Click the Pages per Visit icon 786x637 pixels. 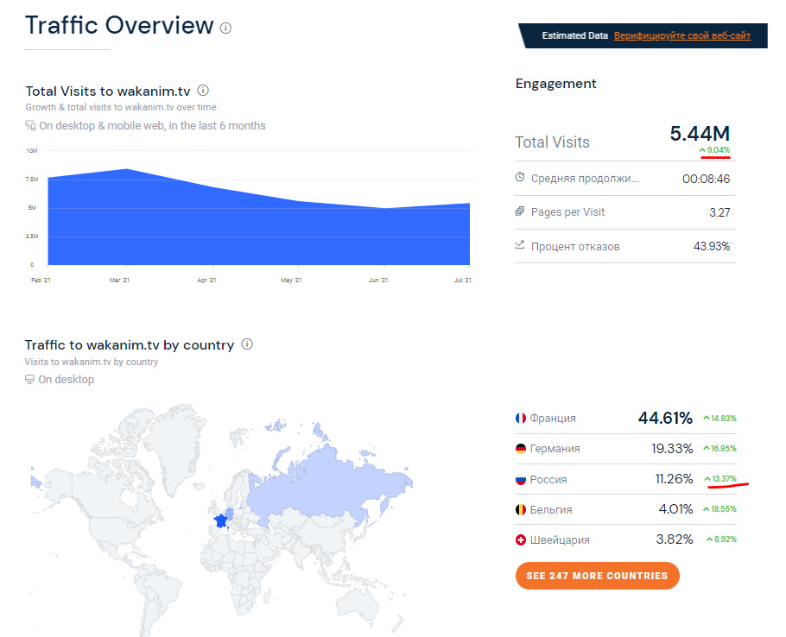pyautogui.click(x=520, y=211)
